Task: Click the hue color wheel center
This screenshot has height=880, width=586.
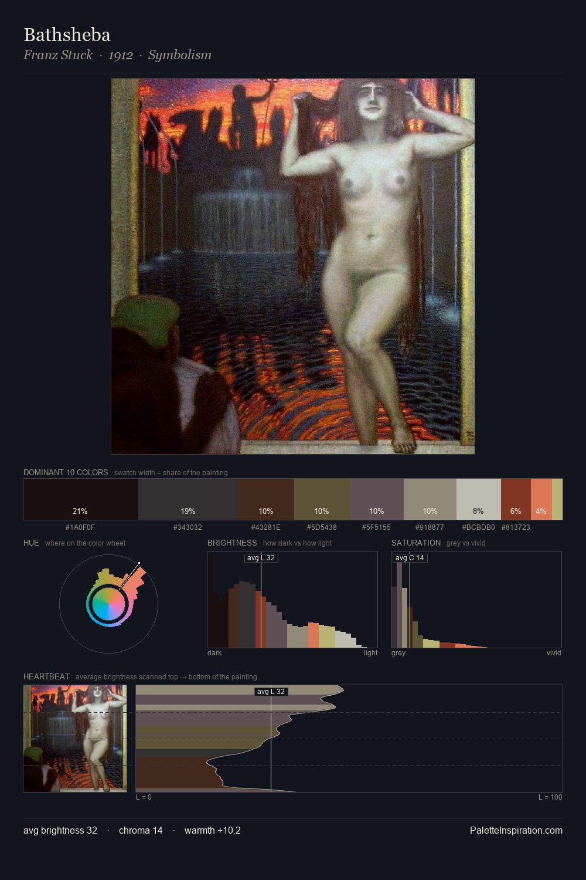Action: click(x=108, y=604)
